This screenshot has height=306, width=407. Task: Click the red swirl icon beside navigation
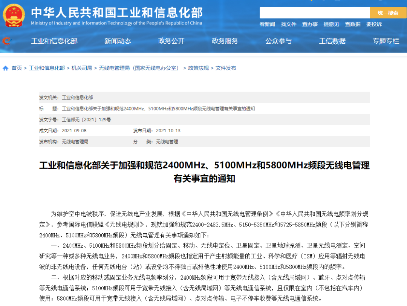coord(7,41)
